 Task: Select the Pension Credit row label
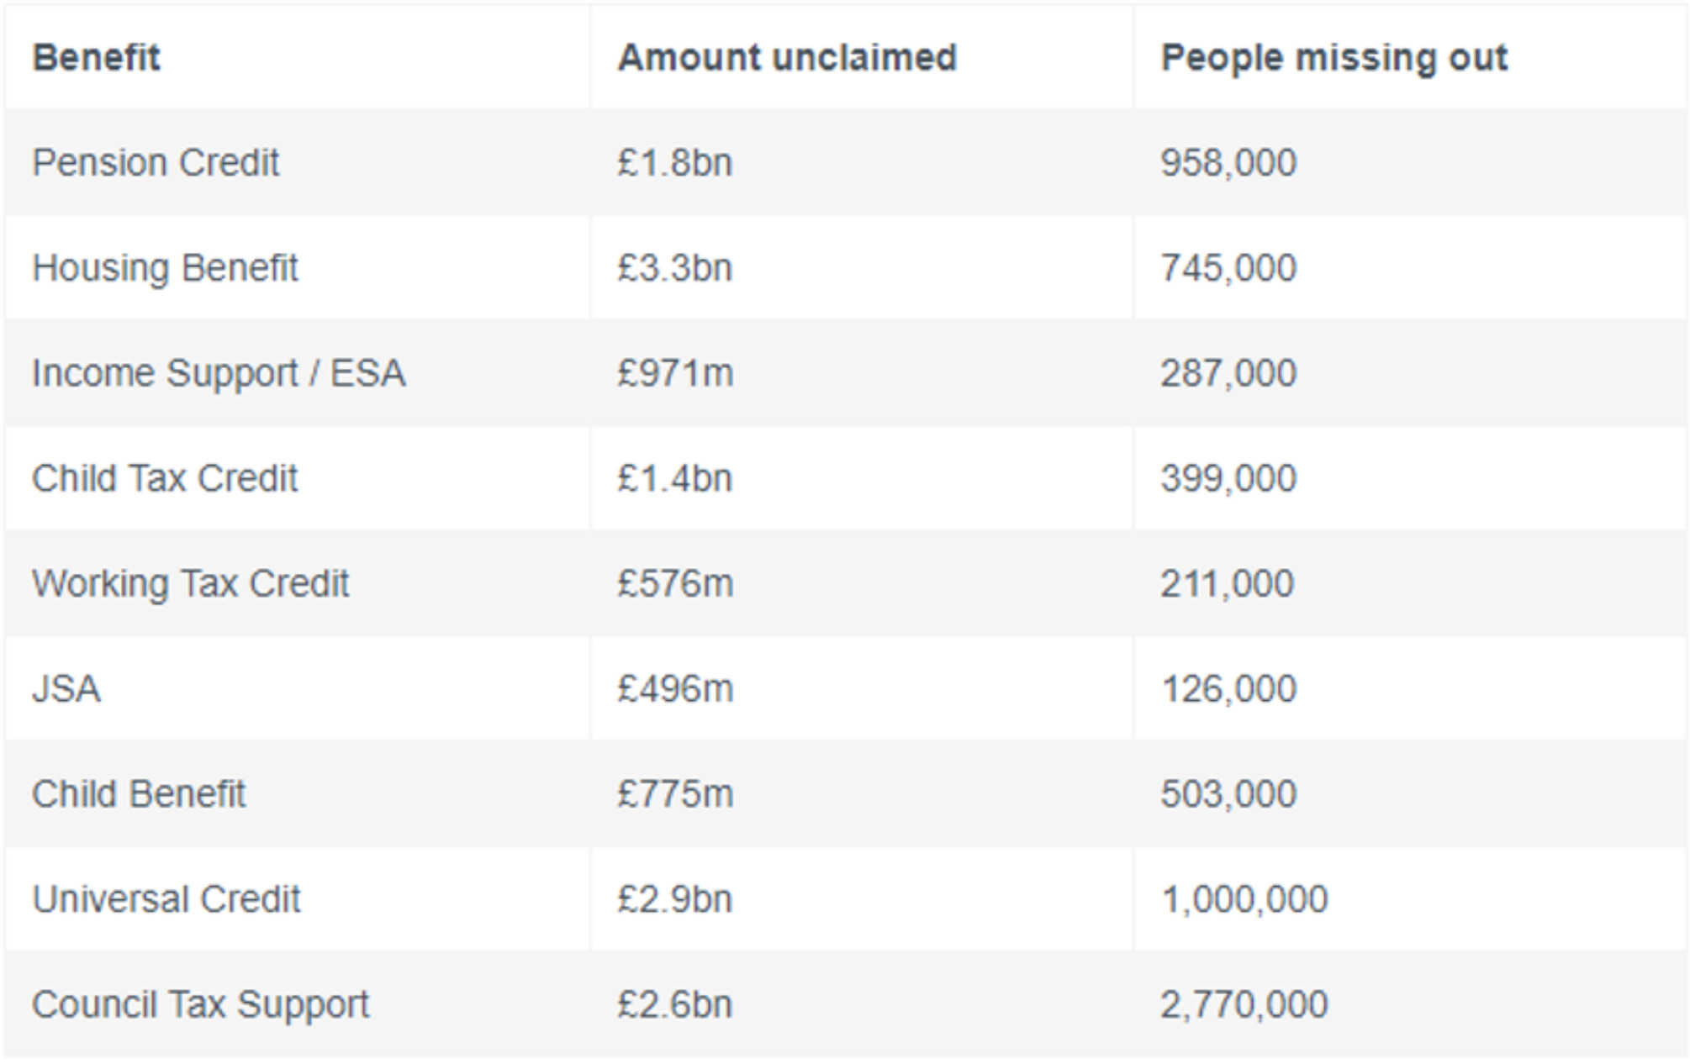[156, 162]
